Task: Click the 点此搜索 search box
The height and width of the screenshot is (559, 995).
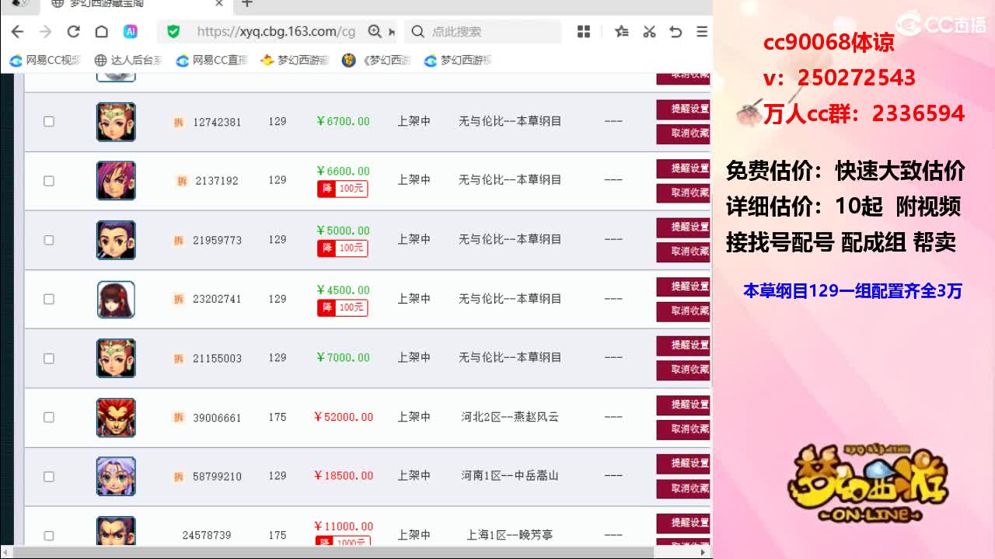Action: click(x=484, y=32)
